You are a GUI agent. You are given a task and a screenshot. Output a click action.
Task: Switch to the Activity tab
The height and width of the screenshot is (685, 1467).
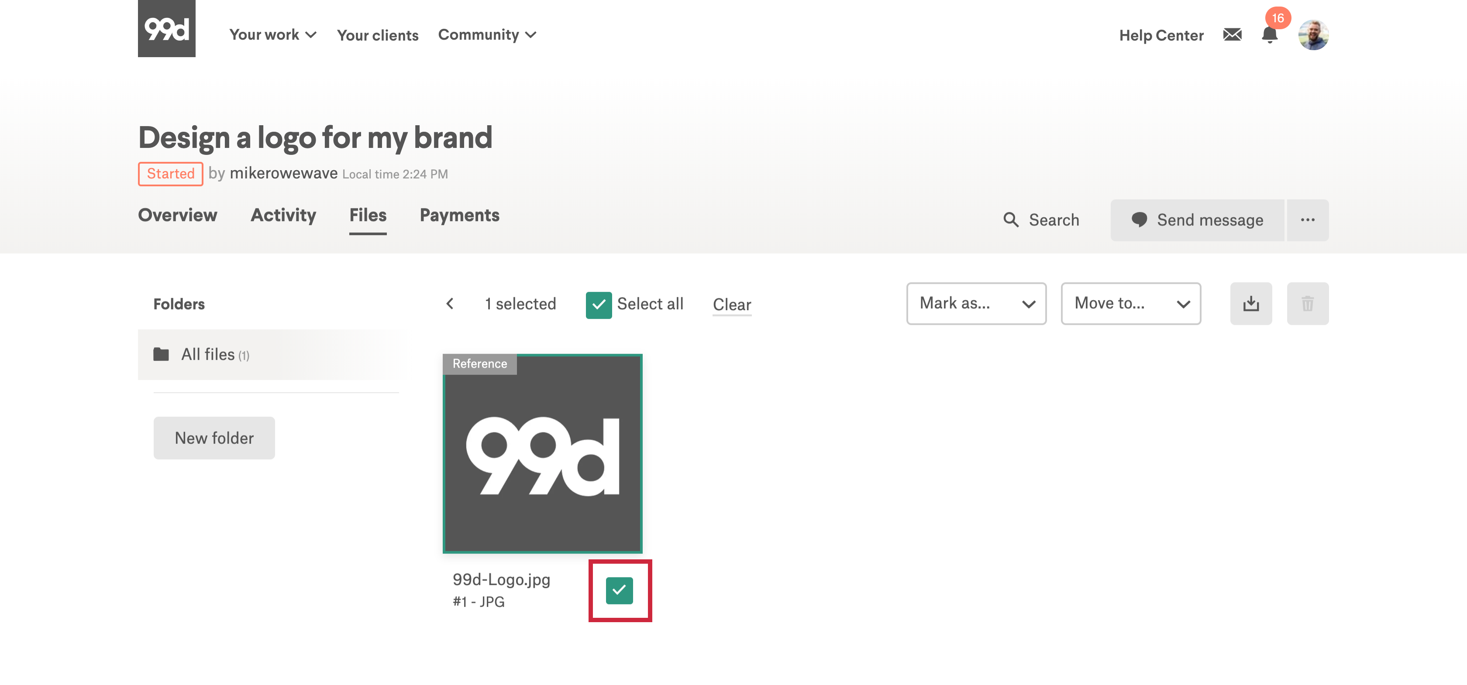click(283, 215)
